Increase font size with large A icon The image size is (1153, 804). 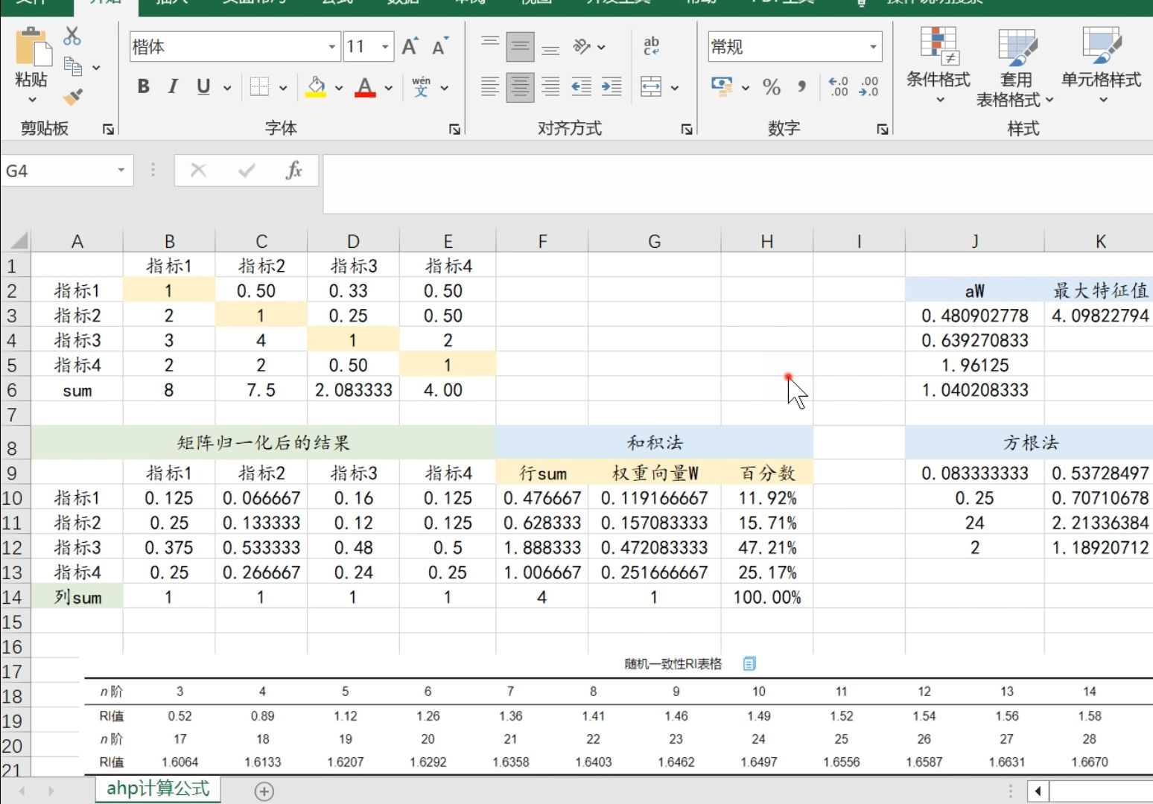coord(410,47)
